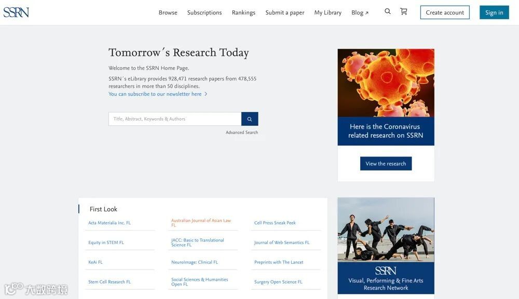Open Cell Press Sneak Peek link
Screen dimensions: 519x299
[275, 223]
